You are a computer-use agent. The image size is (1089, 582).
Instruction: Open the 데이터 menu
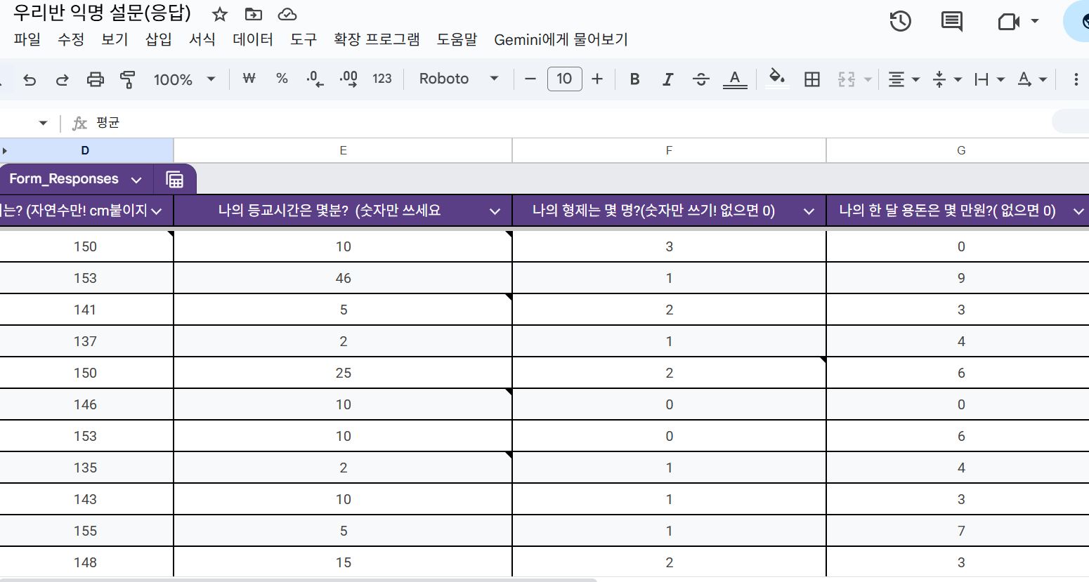click(253, 39)
